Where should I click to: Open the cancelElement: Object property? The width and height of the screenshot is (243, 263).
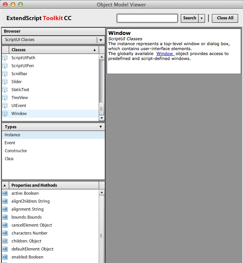[x=50, y=225]
